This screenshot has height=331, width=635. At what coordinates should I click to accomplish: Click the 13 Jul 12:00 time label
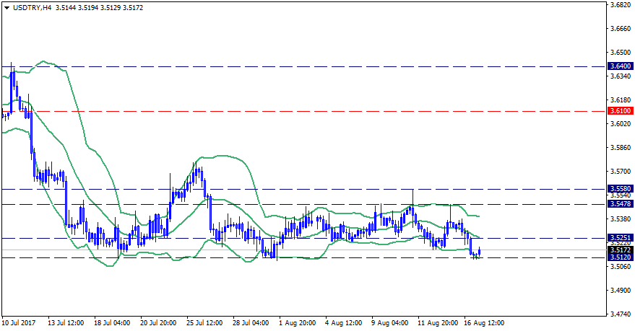point(65,323)
